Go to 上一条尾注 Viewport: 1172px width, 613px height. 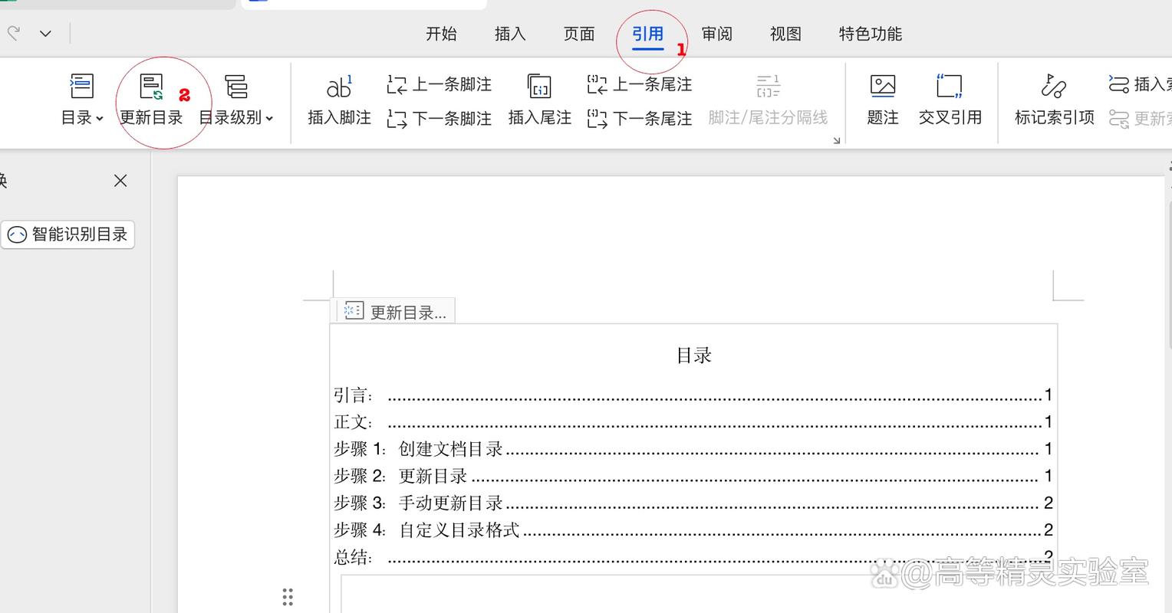pos(640,84)
